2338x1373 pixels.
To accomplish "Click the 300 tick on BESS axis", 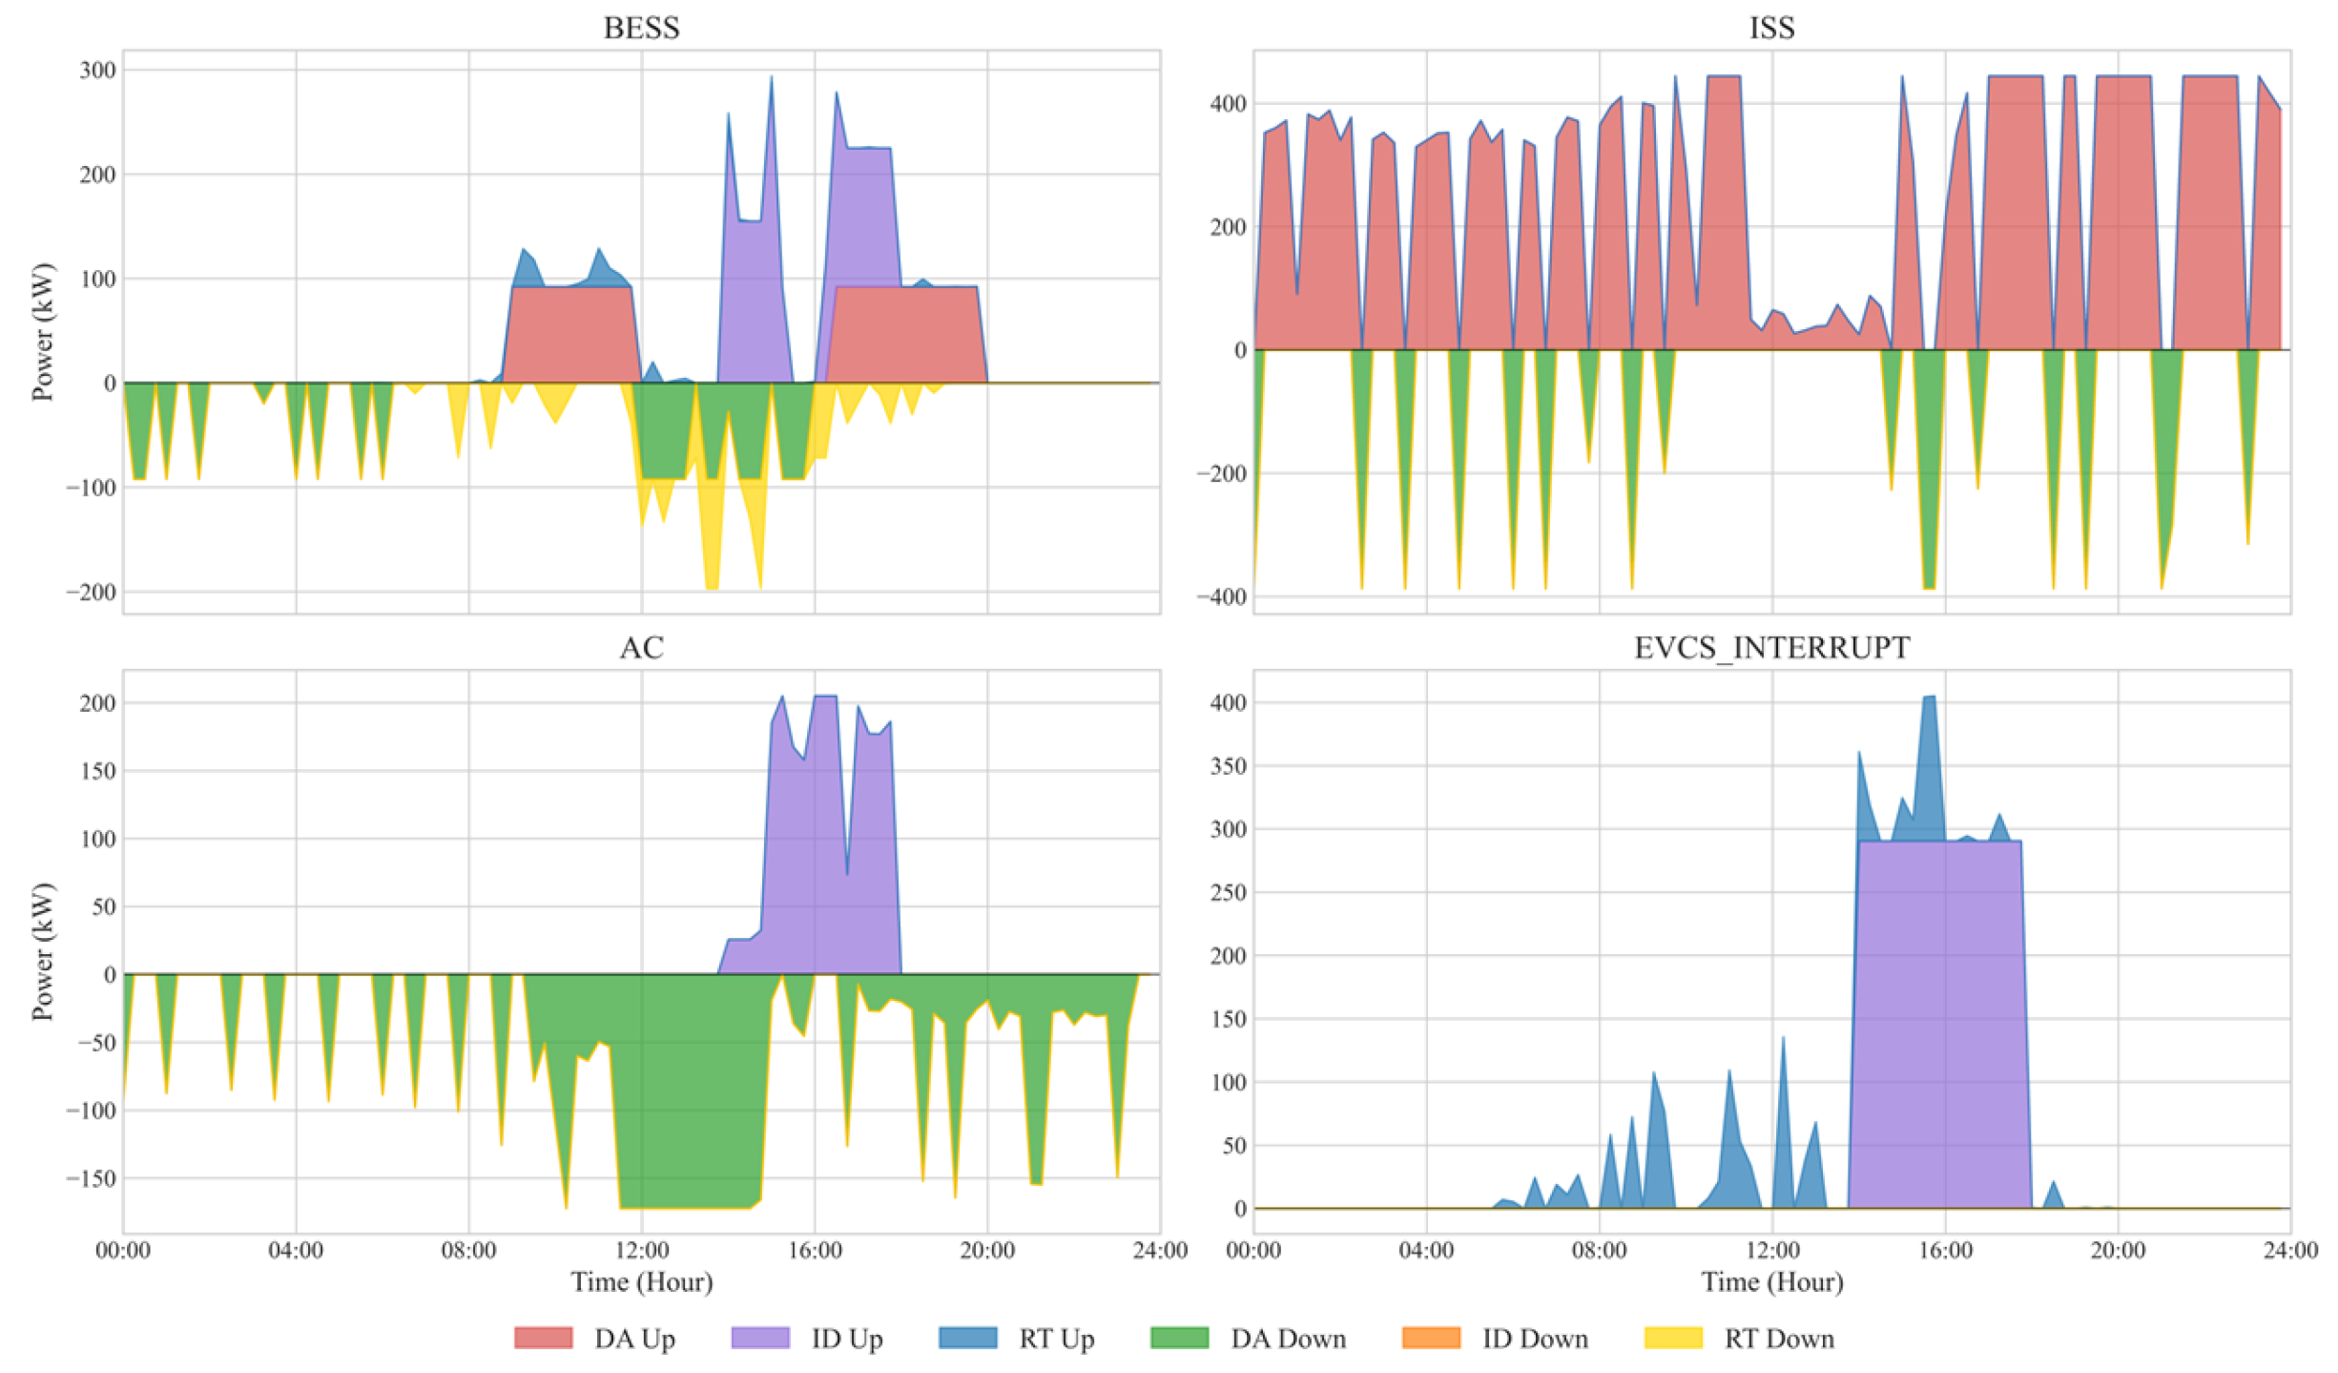I will click(97, 71).
